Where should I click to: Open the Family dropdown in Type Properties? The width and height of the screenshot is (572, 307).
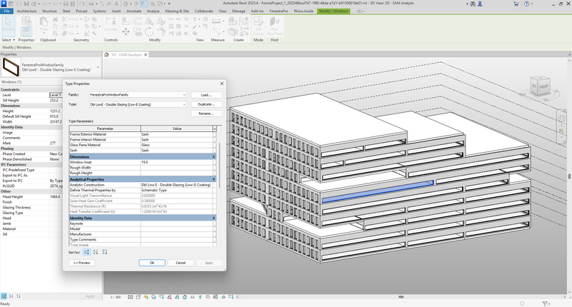[184, 95]
